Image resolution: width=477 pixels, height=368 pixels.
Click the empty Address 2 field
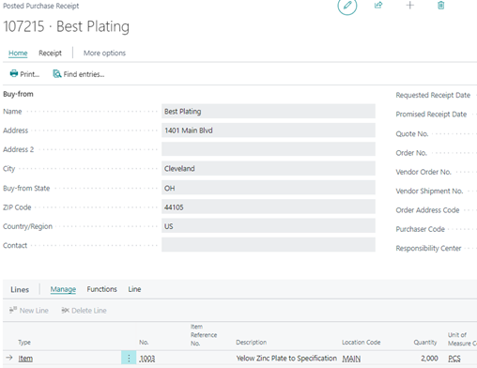pyautogui.click(x=269, y=149)
